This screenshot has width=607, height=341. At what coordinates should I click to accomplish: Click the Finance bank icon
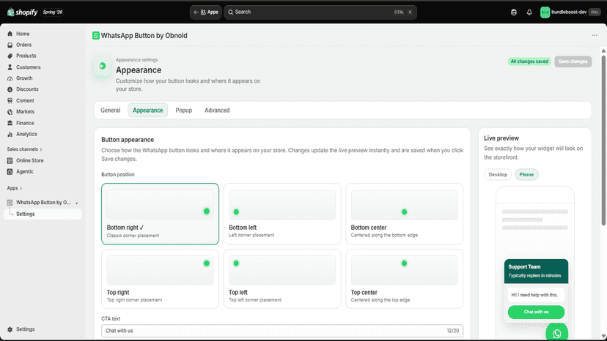coord(10,123)
